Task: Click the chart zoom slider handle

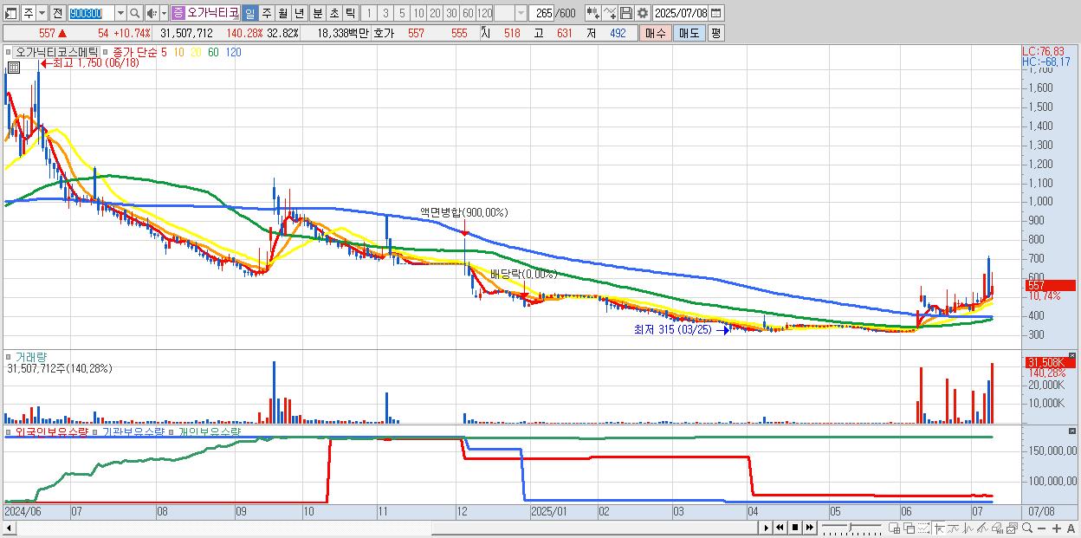Action: (x=850, y=528)
